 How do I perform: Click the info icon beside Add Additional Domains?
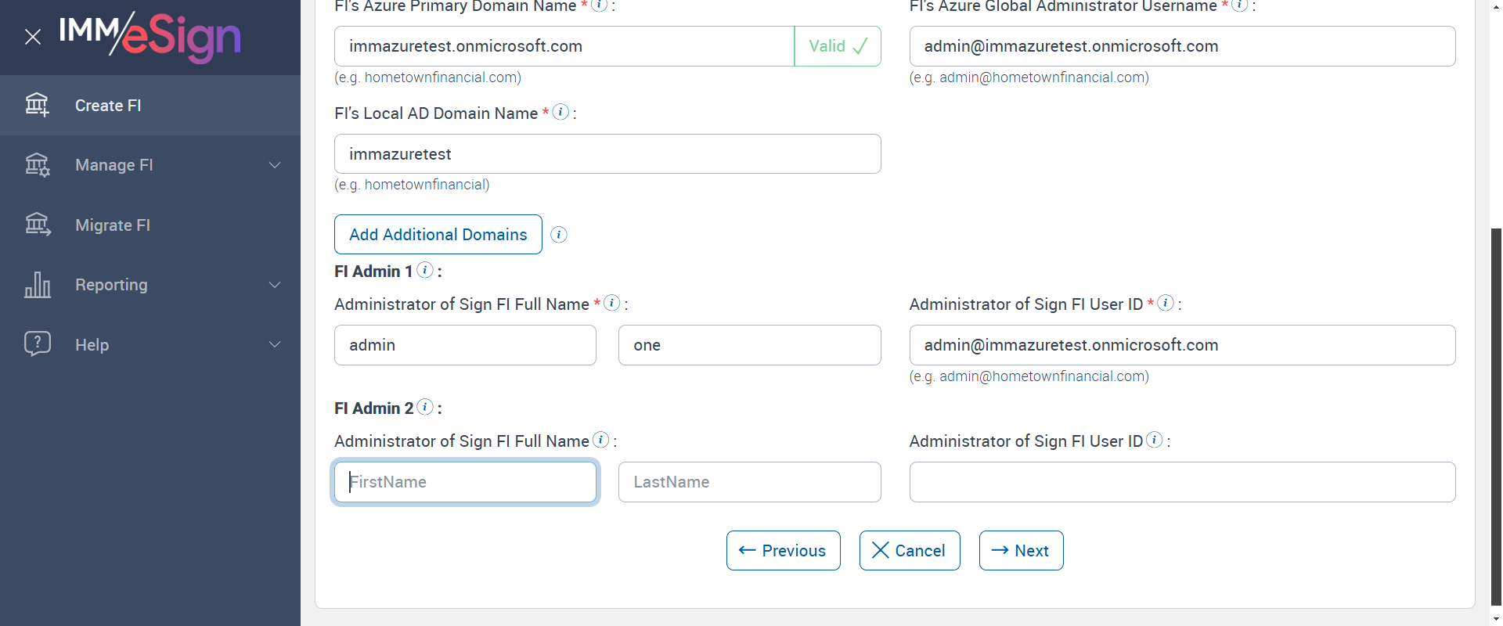point(559,235)
